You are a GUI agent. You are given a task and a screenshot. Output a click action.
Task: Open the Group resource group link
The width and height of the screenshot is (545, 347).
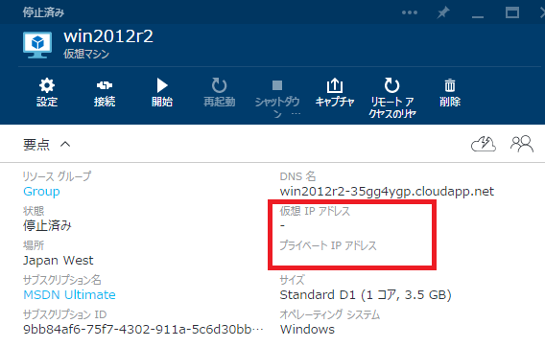point(41,192)
